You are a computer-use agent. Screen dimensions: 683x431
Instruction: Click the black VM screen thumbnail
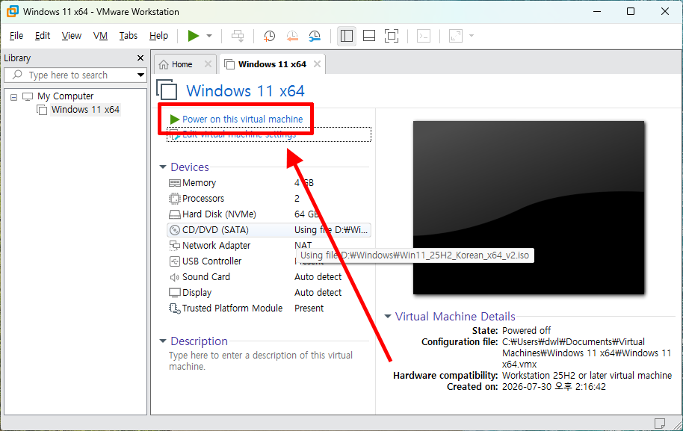click(529, 208)
